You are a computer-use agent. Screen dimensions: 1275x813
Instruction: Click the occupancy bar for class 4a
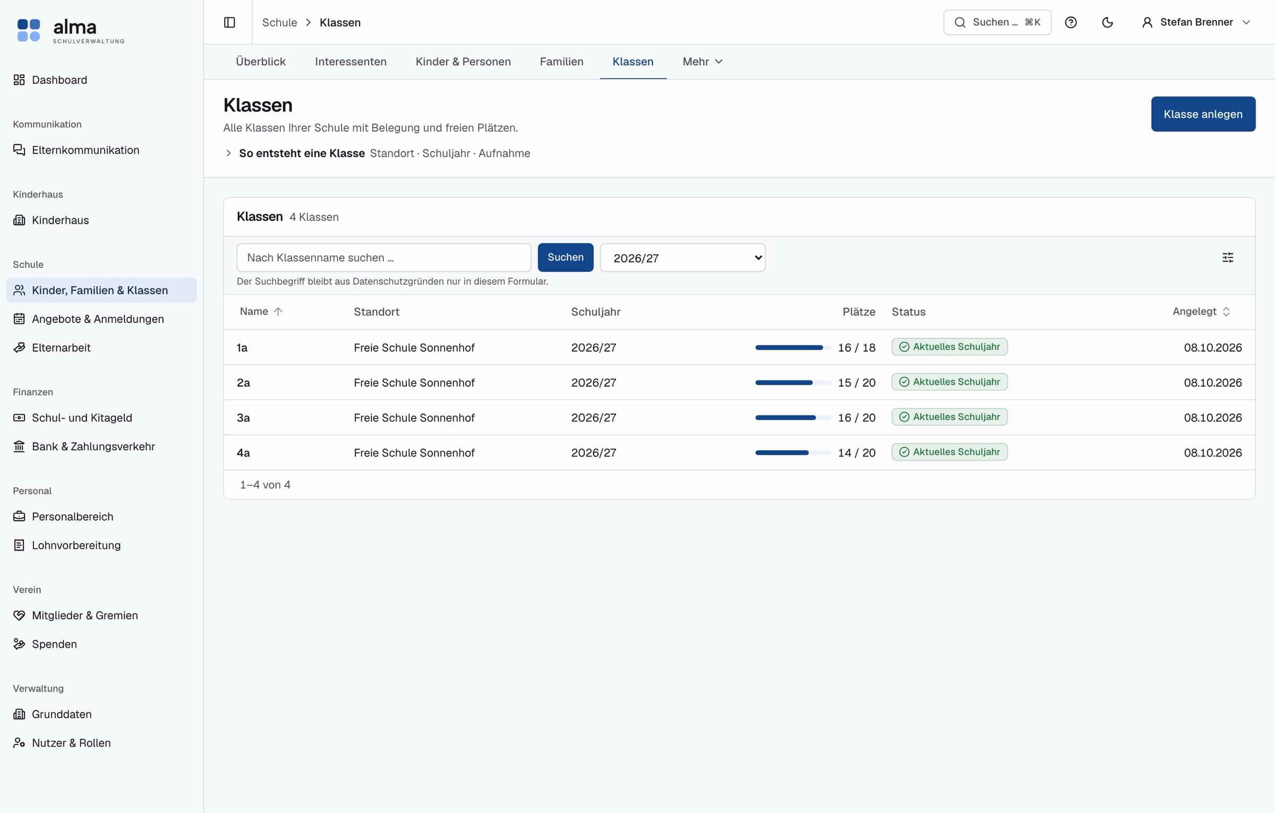pyautogui.click(x=793, y=453)
